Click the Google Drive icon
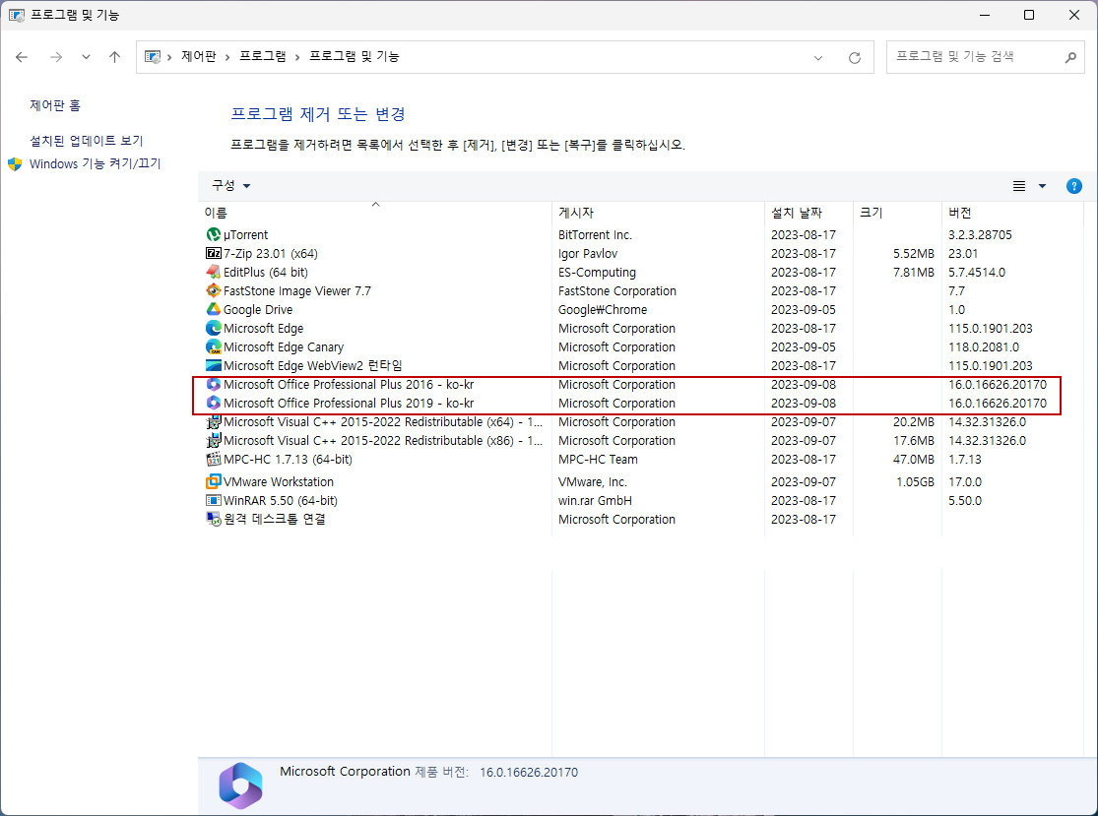Screen dimensions: 1098x816 tap(214, 309)
